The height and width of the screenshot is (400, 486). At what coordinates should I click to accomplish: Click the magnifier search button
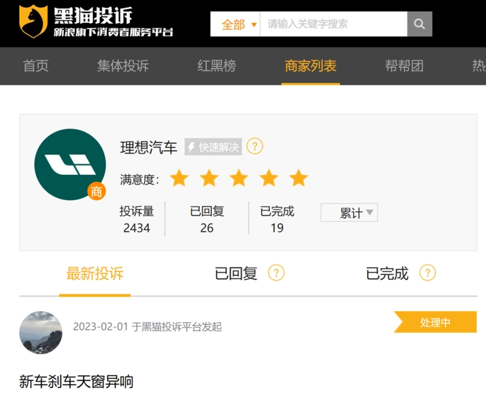tap(419, 24)
